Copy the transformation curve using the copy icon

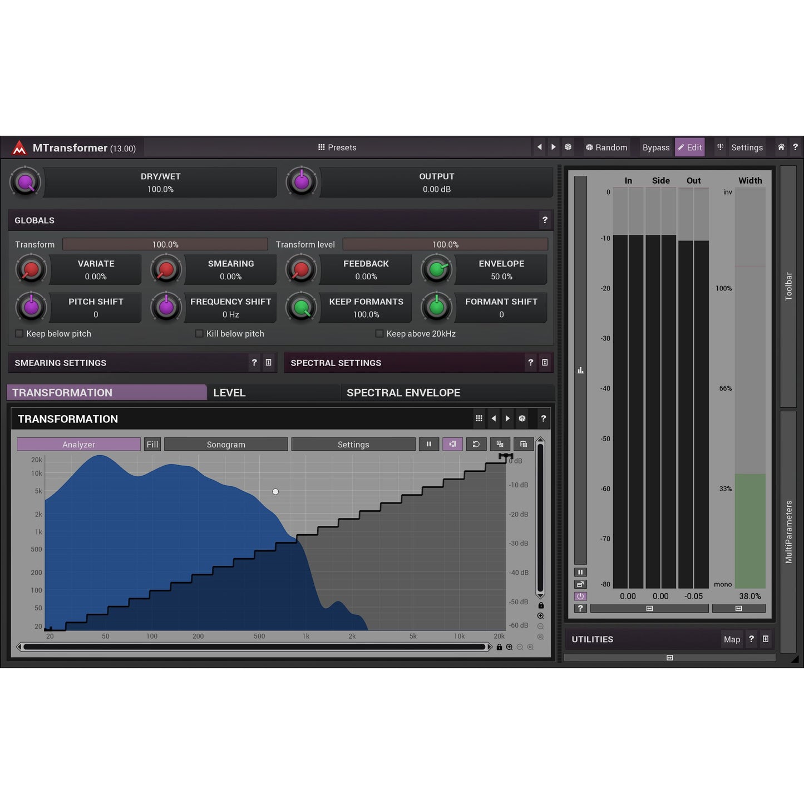(500, 444)
